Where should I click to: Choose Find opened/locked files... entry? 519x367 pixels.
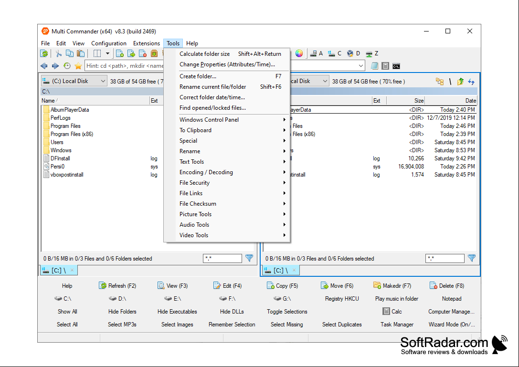point(227,108)
